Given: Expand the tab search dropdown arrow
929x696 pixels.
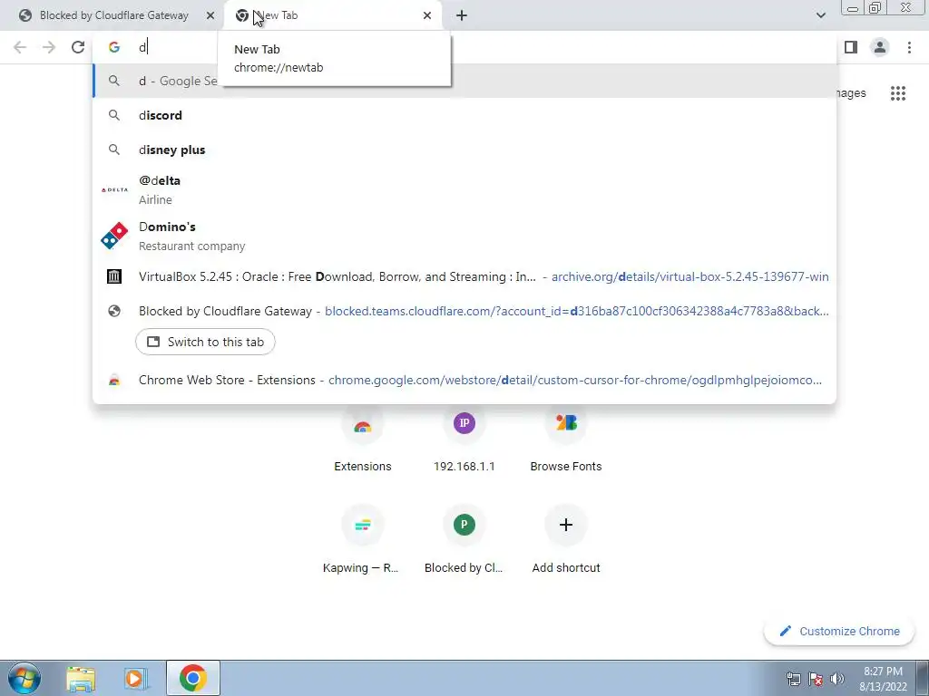Looking at the screenshot, I should [x=820, y=15].
